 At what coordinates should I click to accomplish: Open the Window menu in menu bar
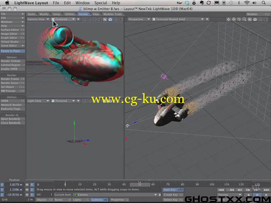83,3
